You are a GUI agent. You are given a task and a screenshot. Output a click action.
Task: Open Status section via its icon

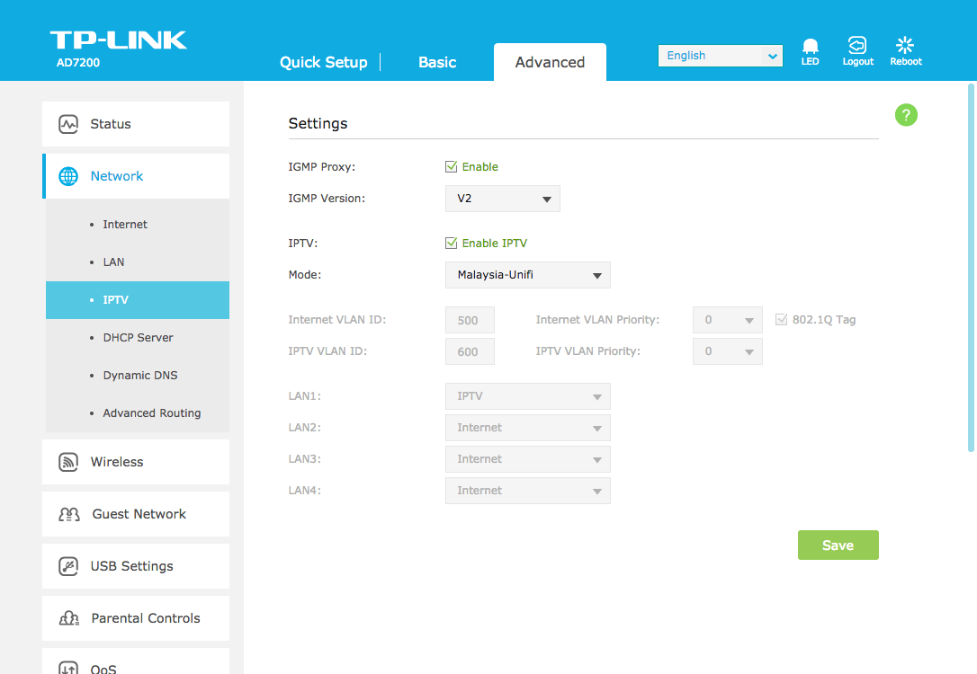pos(68,124)
